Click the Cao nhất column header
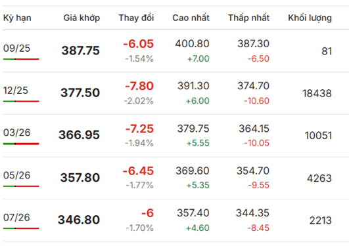This screenshot has height=246, width=349. pos(191,18)
